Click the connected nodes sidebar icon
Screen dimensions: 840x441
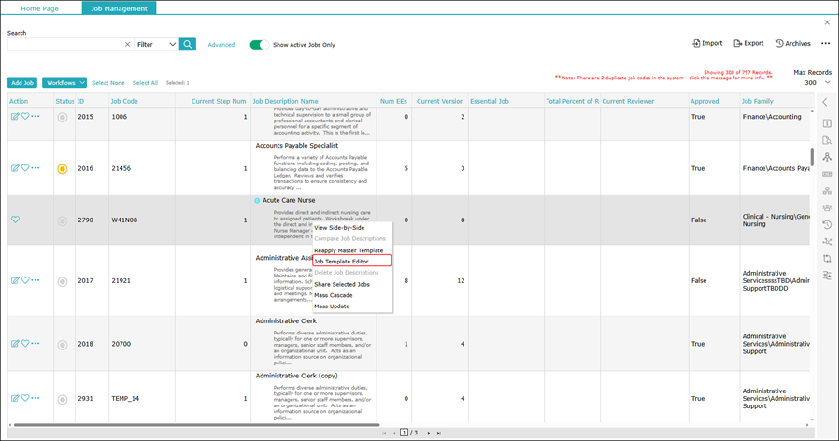pyautogui.click(x=827, y=242)
